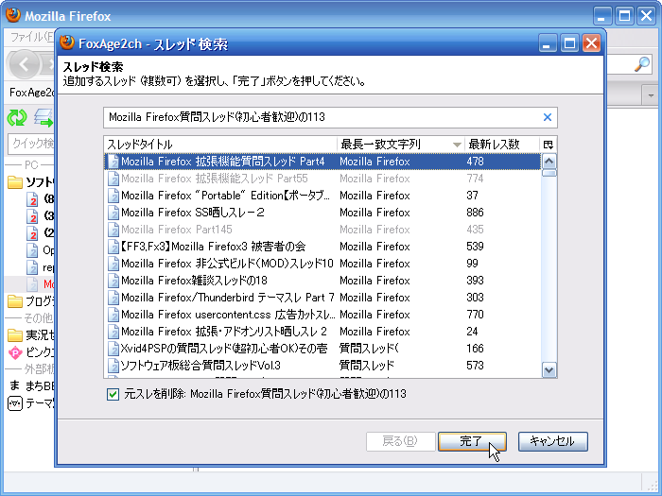Screen dimensions: 662x496
Task: Click icon beside ソフトウェア板総合質問スレッドVol.3 row
Action: (113, 366)
